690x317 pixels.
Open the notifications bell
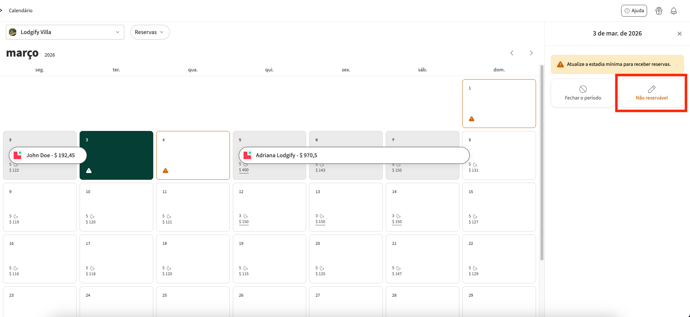673,11
